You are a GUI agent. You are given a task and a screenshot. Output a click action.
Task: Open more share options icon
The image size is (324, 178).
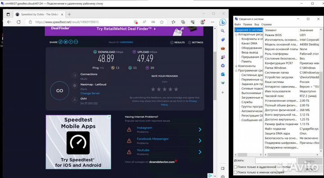point(76,42)
